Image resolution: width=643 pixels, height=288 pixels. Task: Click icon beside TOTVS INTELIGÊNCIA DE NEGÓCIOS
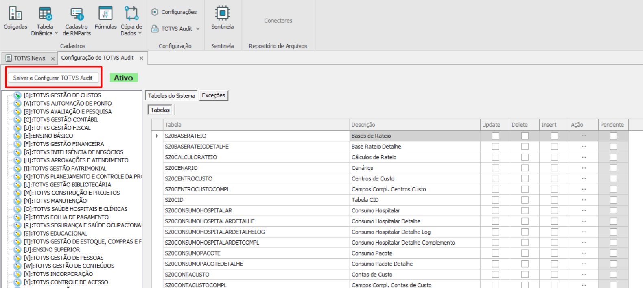(x=17, y=152)
